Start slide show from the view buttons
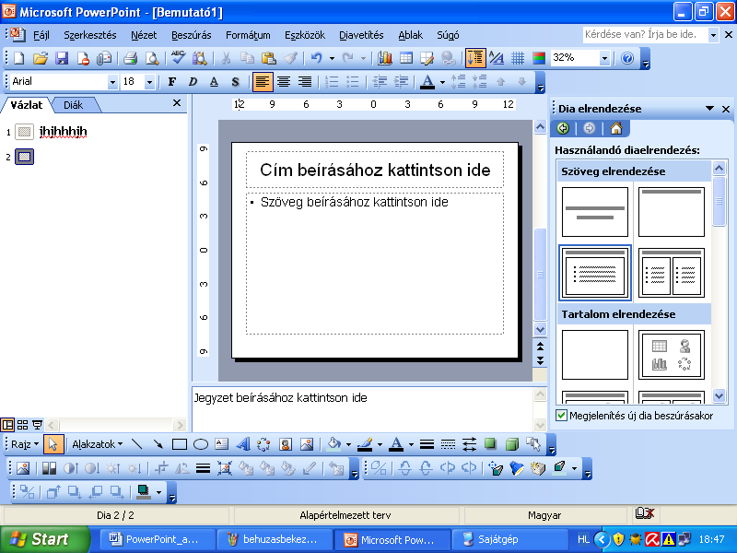The image size is (737, 553). pos(37,425)
